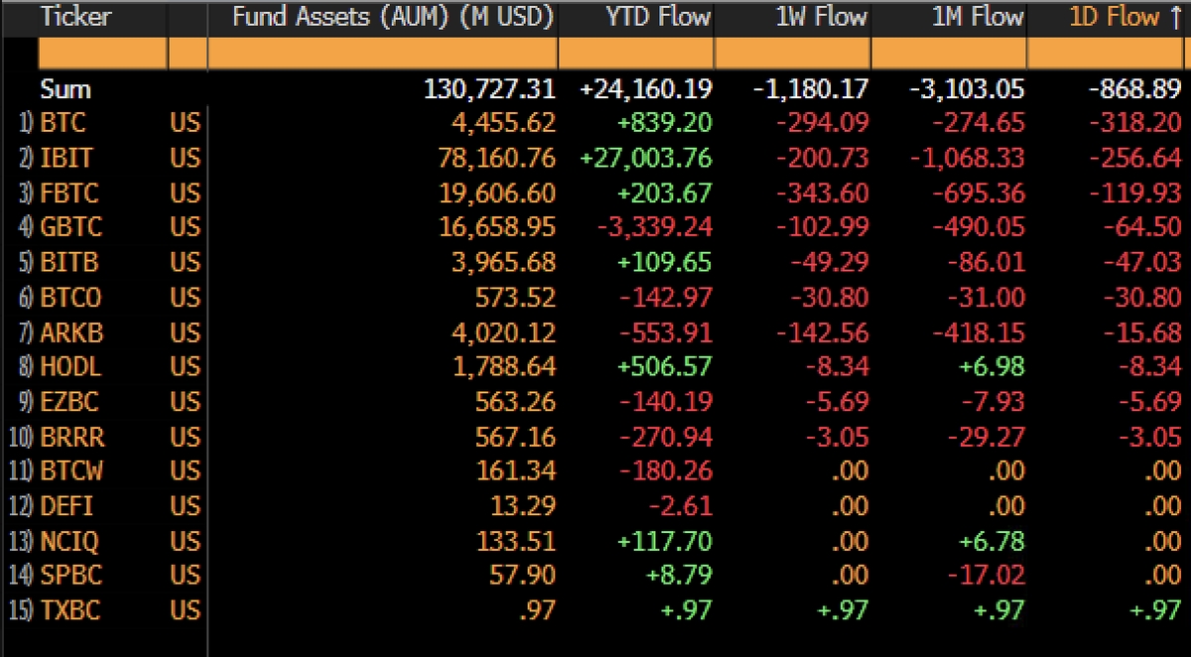Click the filter box below Fund Assets header
This screenshot has width=1191, height=657.
[382, 53]
